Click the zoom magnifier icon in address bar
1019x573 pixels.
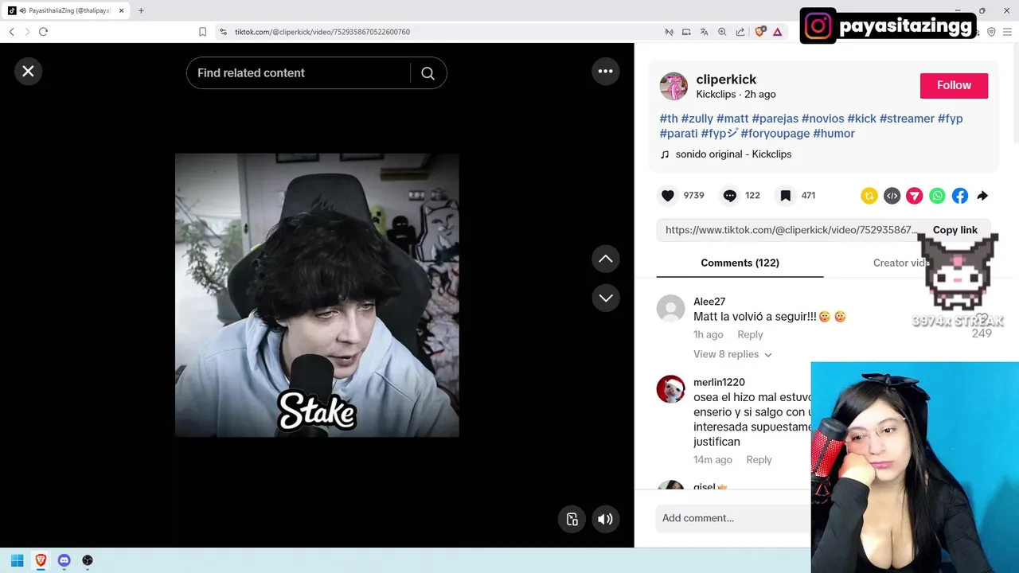click(x=722, y=32)
